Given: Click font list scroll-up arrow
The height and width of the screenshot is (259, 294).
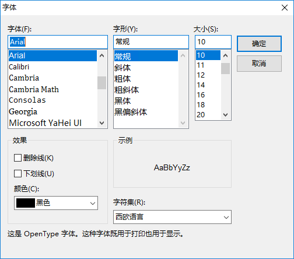Looking at the screenshot, I should point(102,55).
